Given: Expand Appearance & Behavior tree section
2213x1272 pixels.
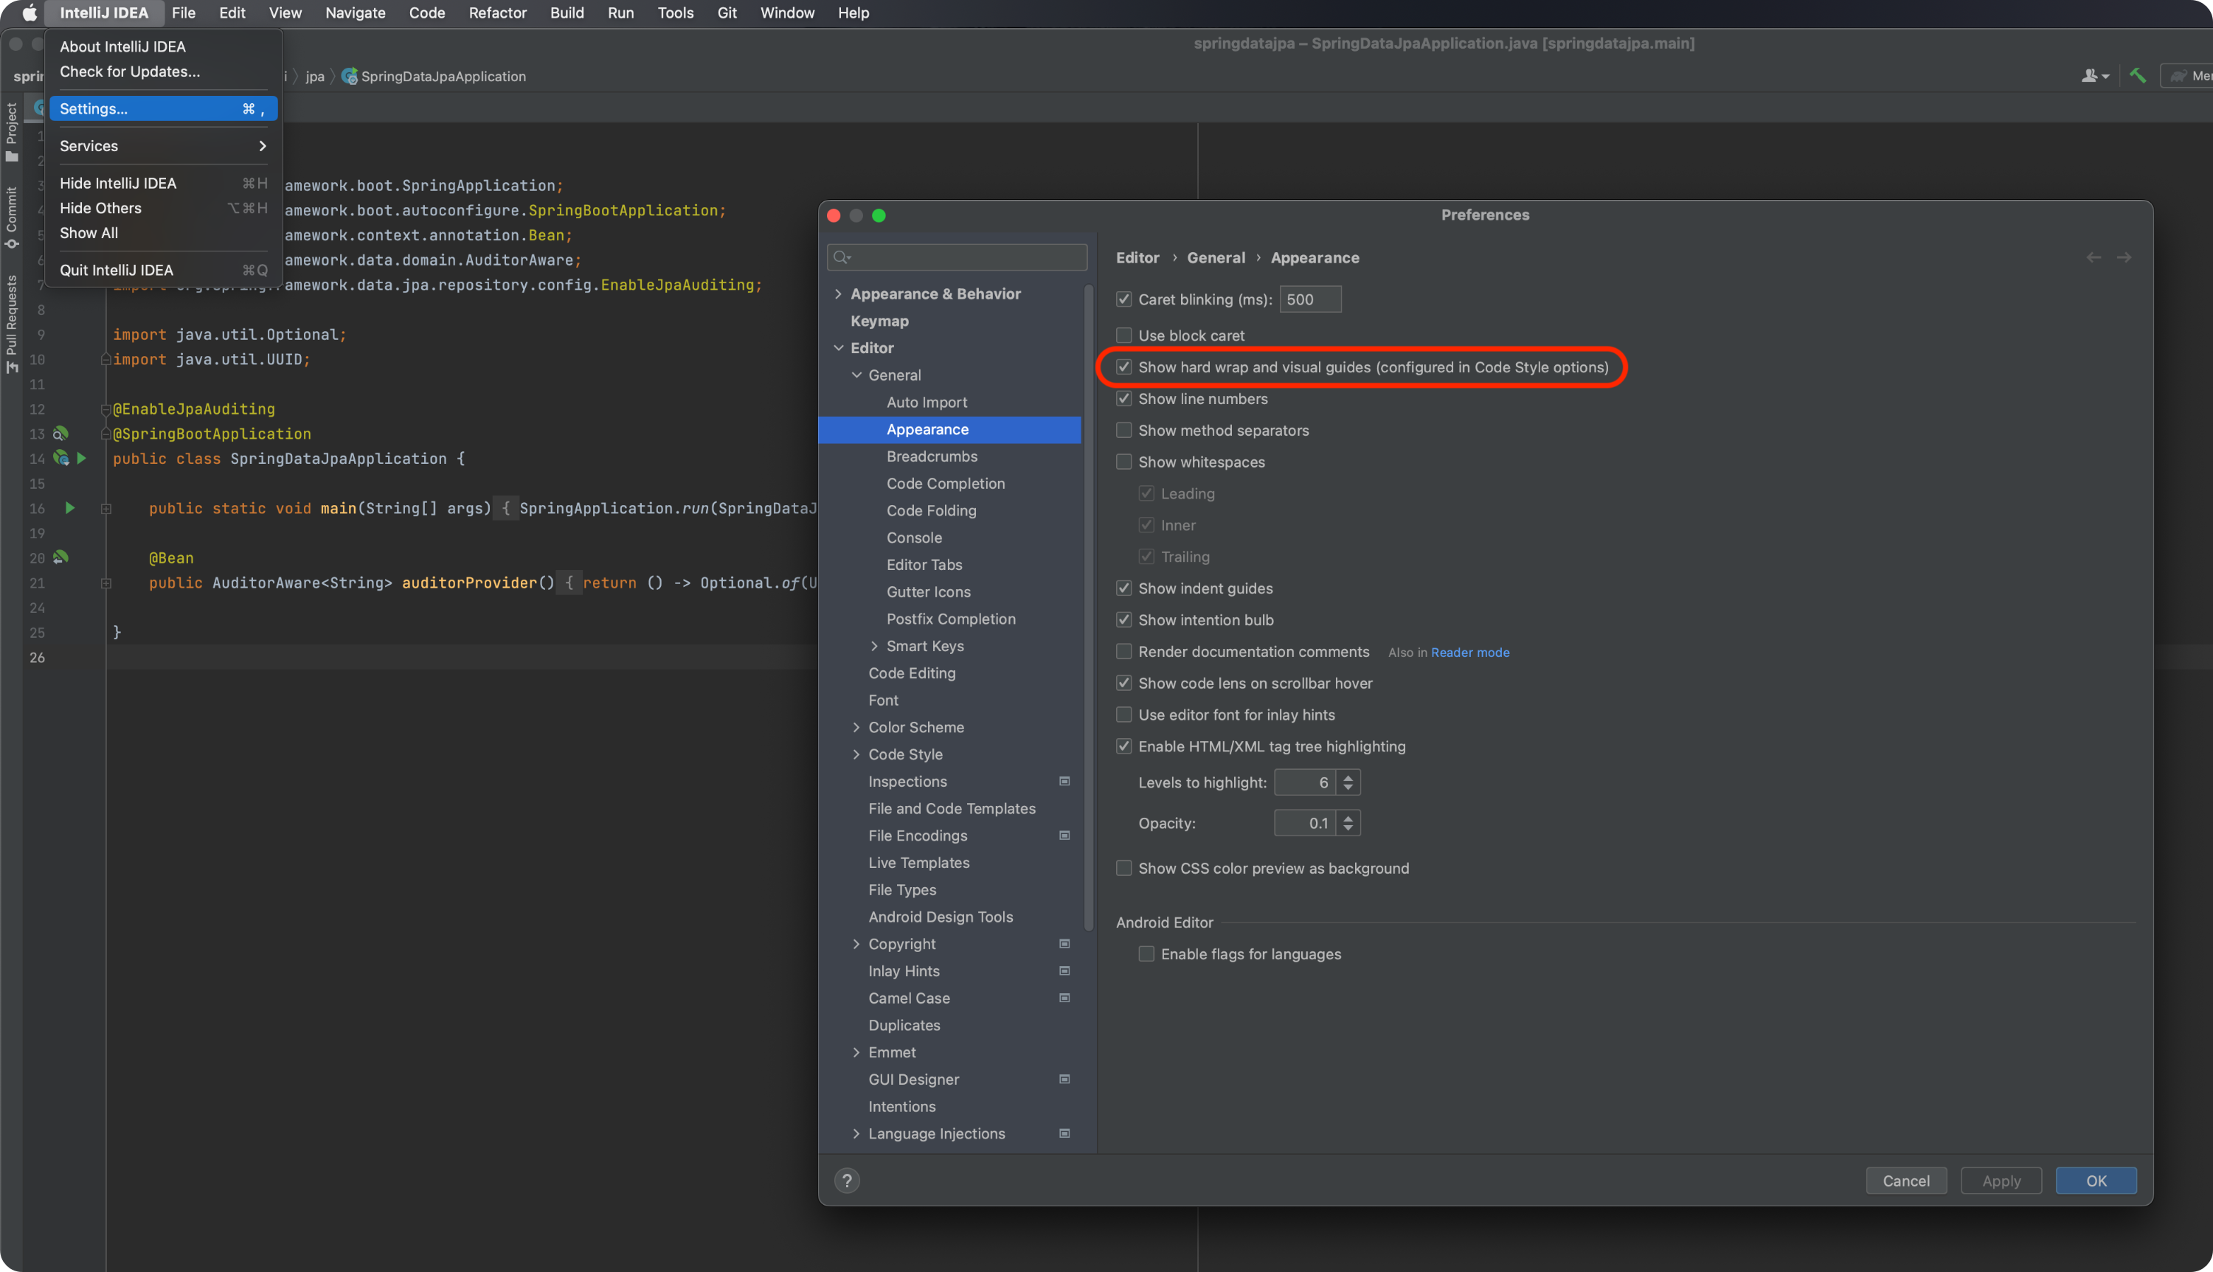Looking at the screenshot, I should pos(838,293).
